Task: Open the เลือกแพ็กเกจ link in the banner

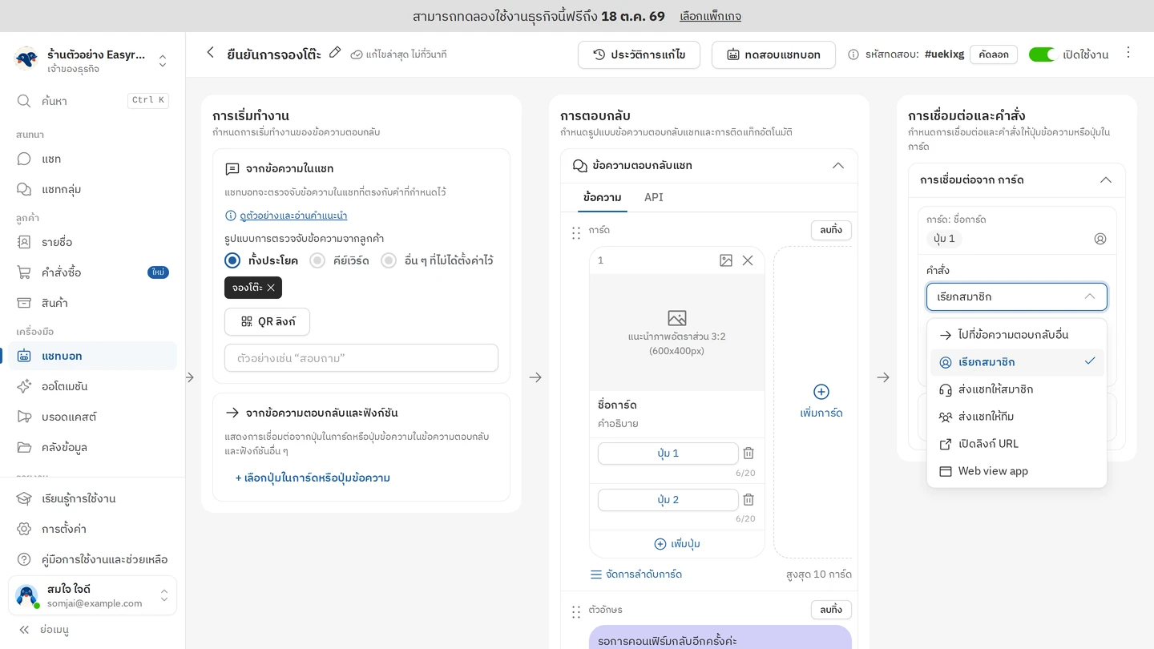Action: click(x=710, y=16)
